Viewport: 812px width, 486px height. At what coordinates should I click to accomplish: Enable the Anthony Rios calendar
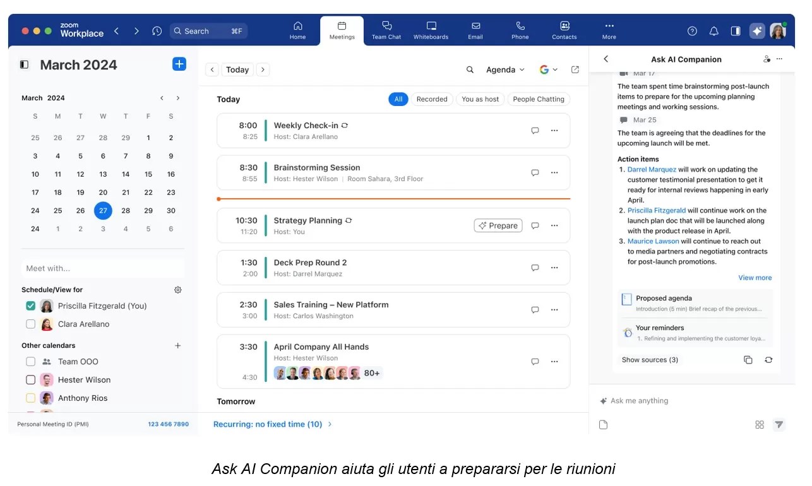point(30,398)
